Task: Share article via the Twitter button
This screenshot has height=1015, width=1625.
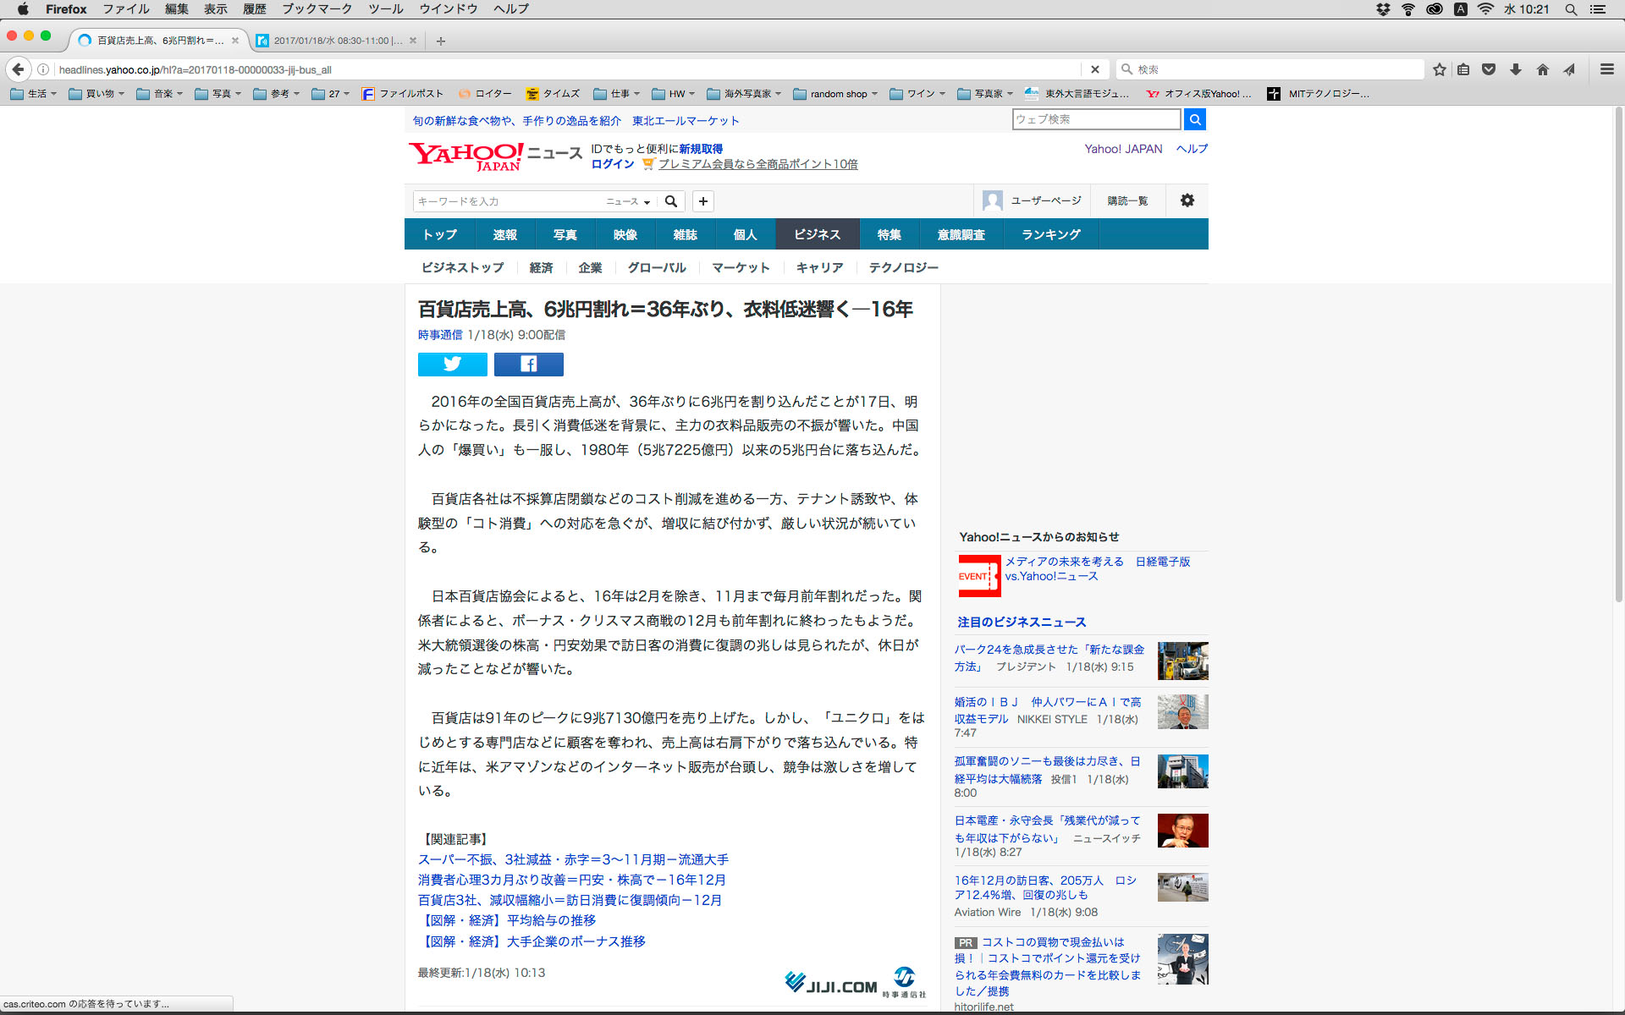Action: [x=452, y=364]
